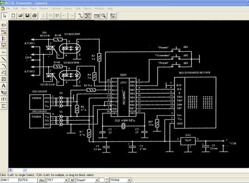Image resolution: width=249 pixels, height=183 pixels.
Task: Open the Place menu
Action: (x=33, y=8)
